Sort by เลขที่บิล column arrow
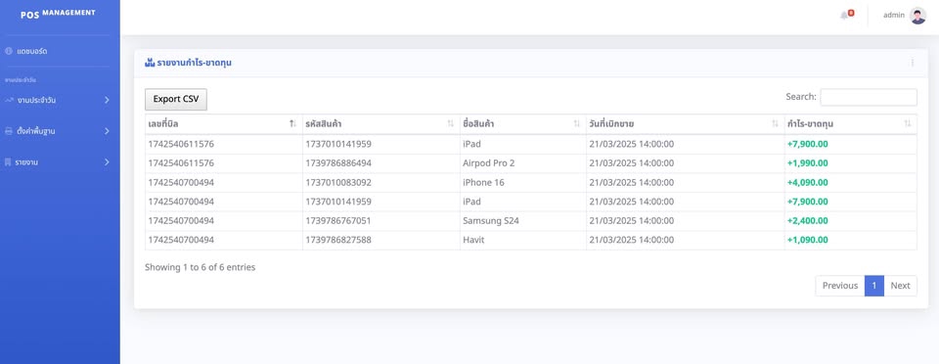This screenshot has height=364, width=939. pos(292,124)
